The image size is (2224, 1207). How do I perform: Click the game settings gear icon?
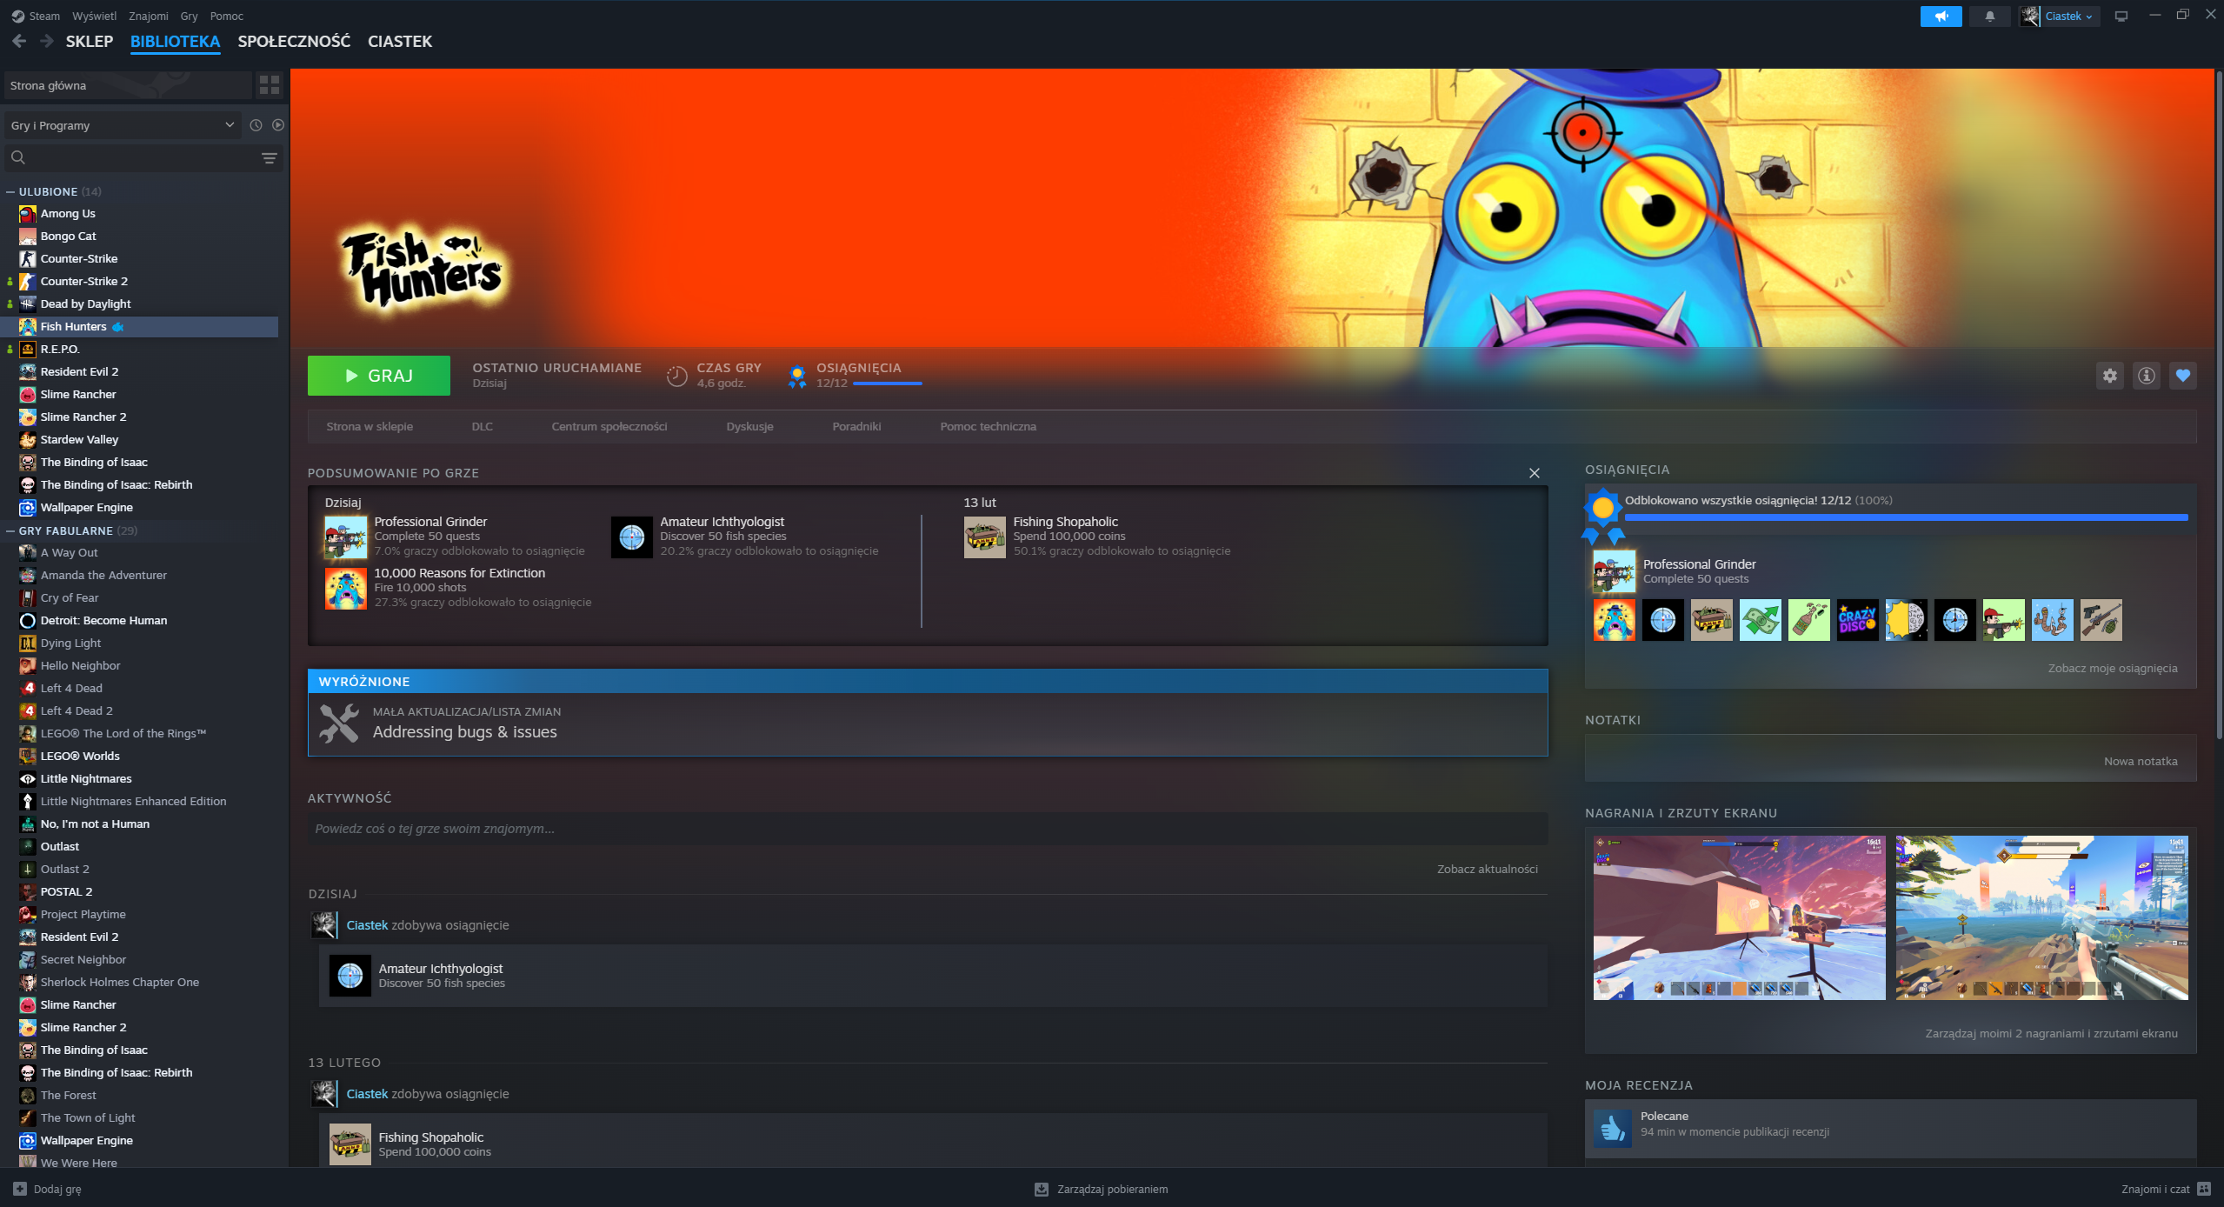tap(2109, 376)
